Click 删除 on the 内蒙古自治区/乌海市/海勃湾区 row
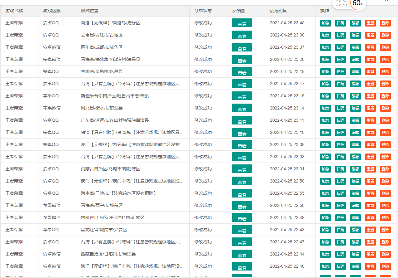Screen dimensions: 398x278 (x=385, y=169)
